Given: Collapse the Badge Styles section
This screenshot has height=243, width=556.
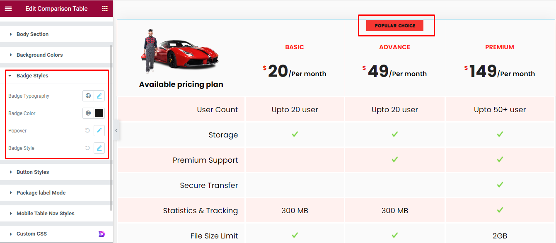Looking at the screenshot, I should (x=32, y=76).
